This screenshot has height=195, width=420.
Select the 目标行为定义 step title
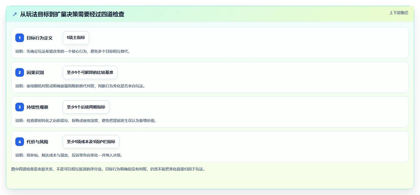point(40,38)
